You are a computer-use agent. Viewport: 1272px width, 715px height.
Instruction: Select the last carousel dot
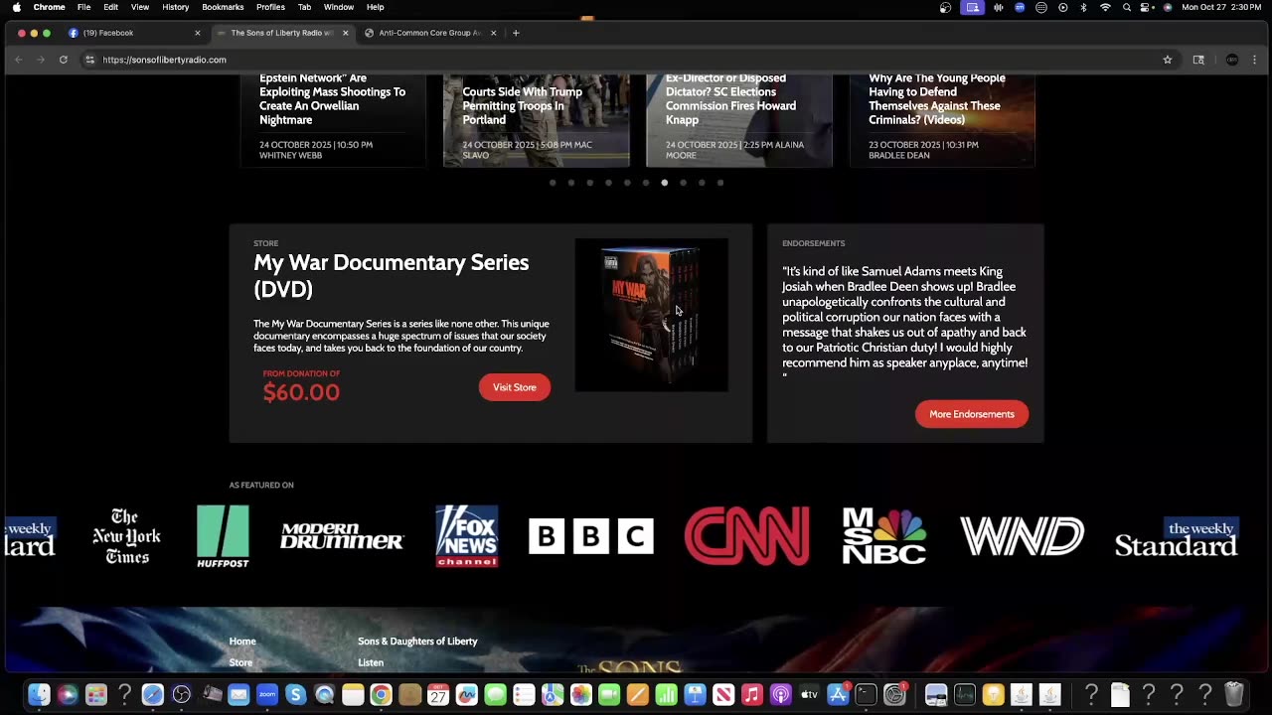pyautogui.click(x=720, y=183)
